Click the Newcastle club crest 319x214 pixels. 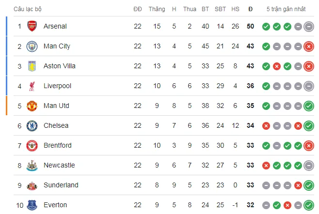(x=32, y=165)
